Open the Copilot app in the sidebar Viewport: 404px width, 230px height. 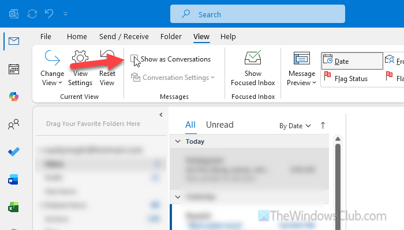pos(14,97)
